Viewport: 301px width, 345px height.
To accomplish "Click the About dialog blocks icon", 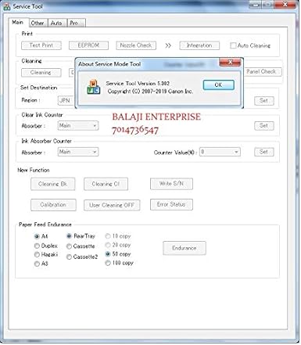I will click(x=93, y=87).
